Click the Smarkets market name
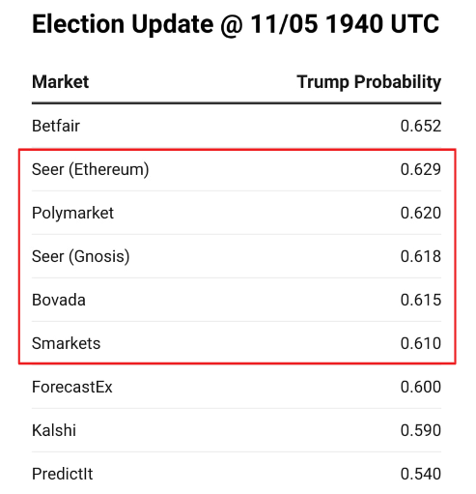The image size is (476, 494). click(66, 343)
